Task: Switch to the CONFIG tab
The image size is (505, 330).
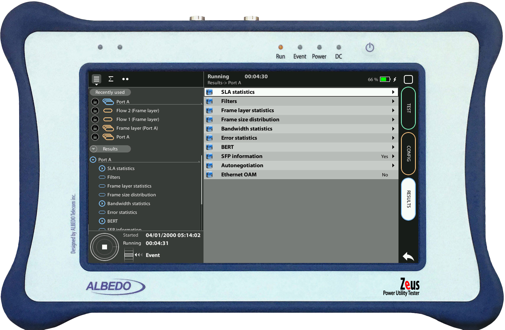Action: tap(408, 154)
